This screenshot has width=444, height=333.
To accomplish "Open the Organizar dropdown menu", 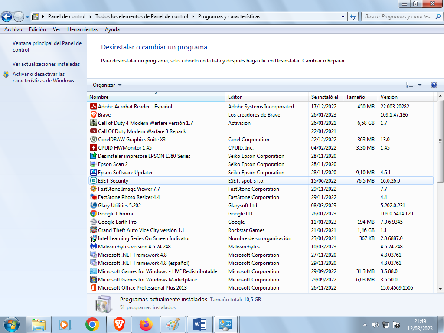I will click(107, 85).
